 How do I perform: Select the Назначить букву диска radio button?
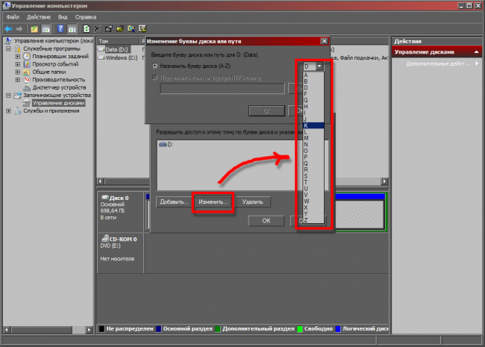[153, 66]
